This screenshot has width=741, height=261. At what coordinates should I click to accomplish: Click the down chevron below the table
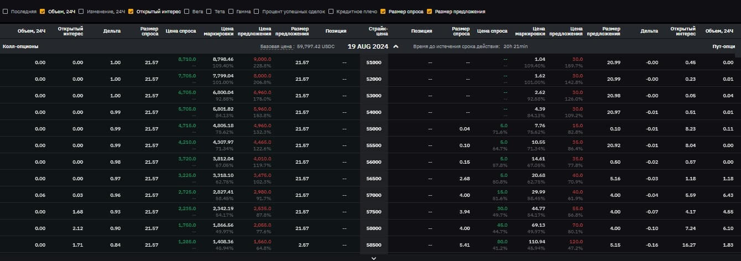click(374, 258)
